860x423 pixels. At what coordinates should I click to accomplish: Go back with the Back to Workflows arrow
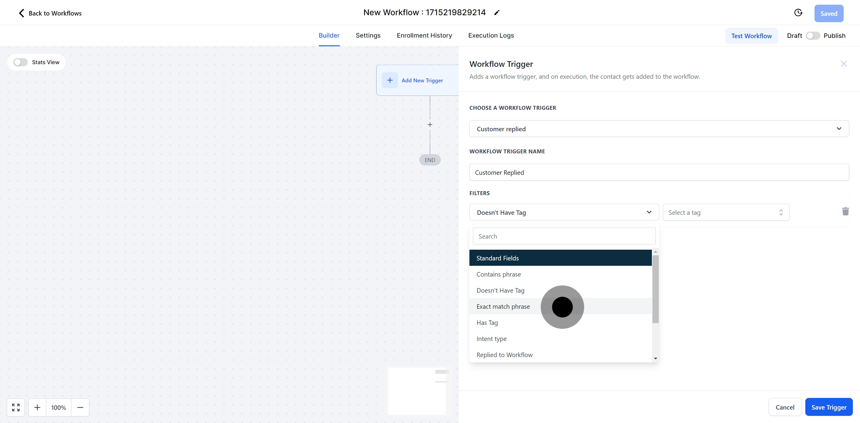coord(21,13)
